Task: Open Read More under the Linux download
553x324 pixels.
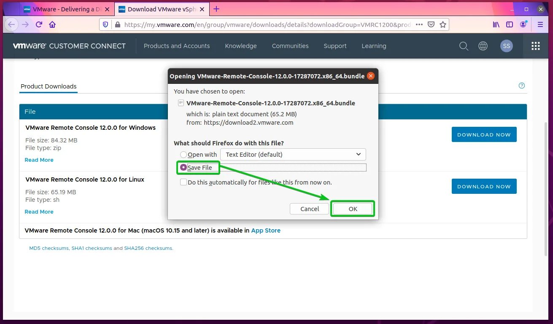Action: (39, 212)
